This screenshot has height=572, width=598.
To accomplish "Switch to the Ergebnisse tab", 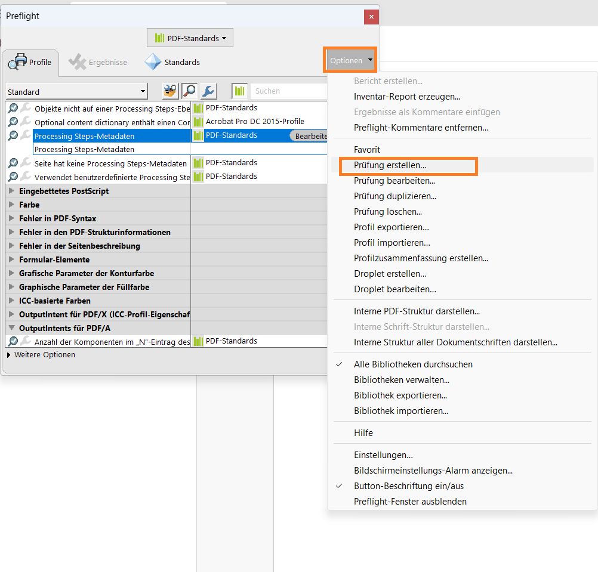I will coord(98,62).
